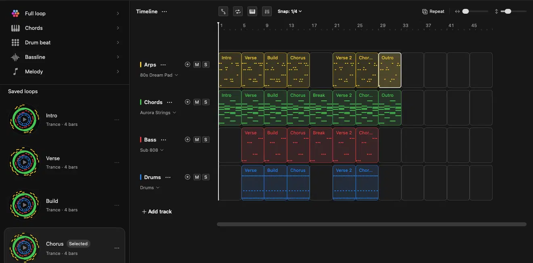This screenshot has width=533, height=263.
Task: Click the Repeat button
Action: pyautogui.click(x=433, y=11)
